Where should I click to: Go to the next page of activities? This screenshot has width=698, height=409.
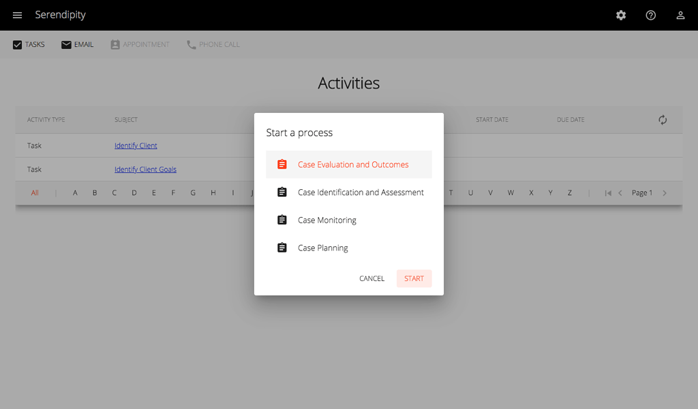tap(665, 193)
